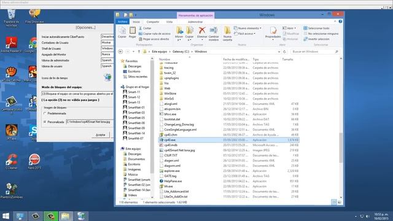
Task: Open Papelera de reciclaje
Action: 11,18
